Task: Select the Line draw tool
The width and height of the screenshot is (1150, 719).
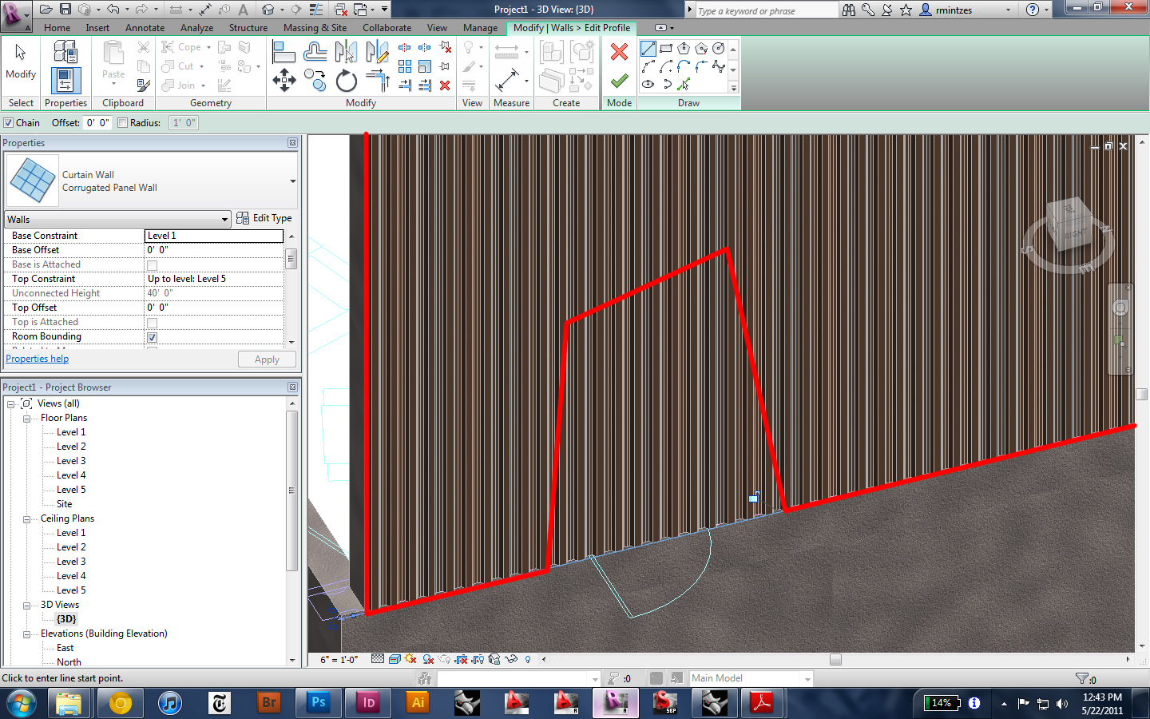Action: (648, 49)
